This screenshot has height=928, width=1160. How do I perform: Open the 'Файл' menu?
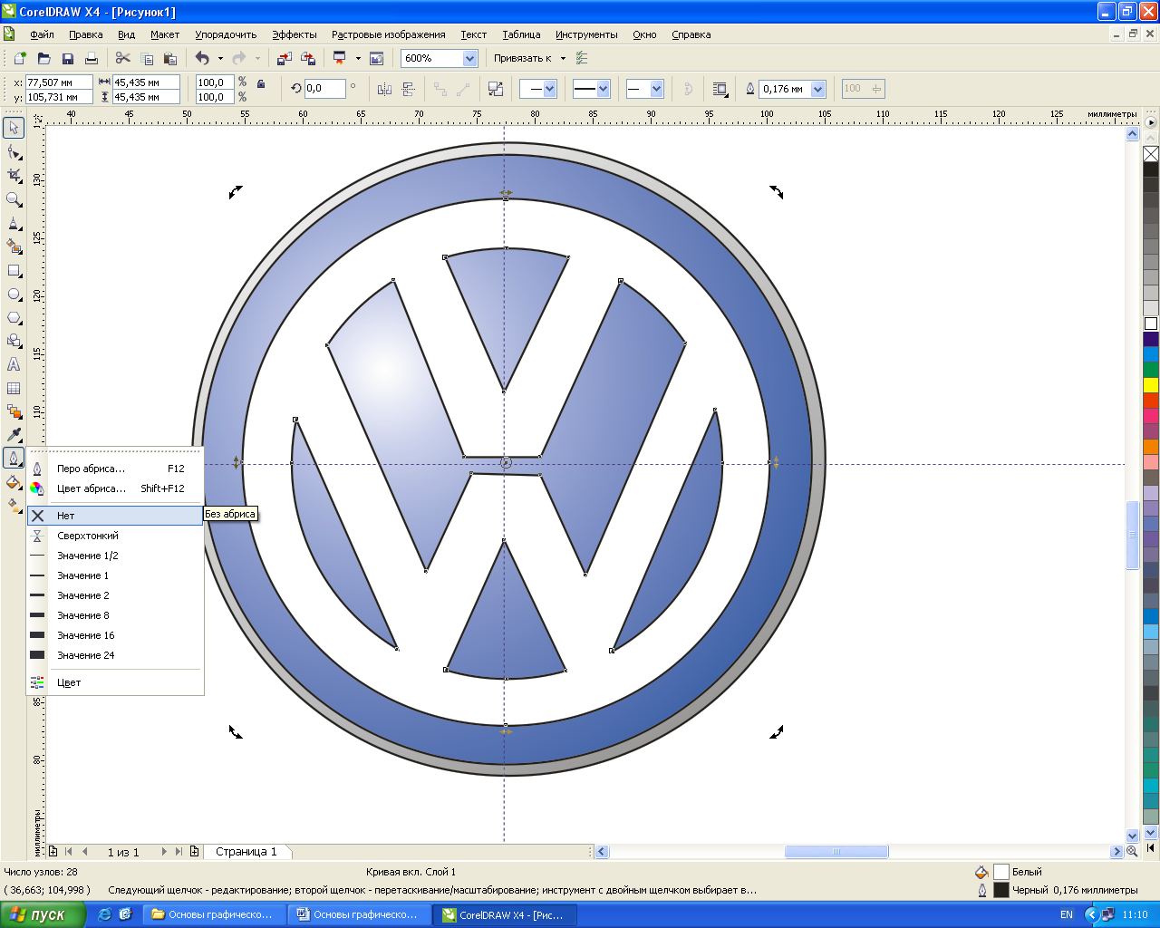42,34
